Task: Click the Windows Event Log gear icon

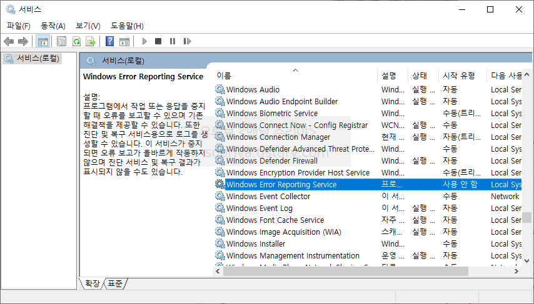Action: 220,208
